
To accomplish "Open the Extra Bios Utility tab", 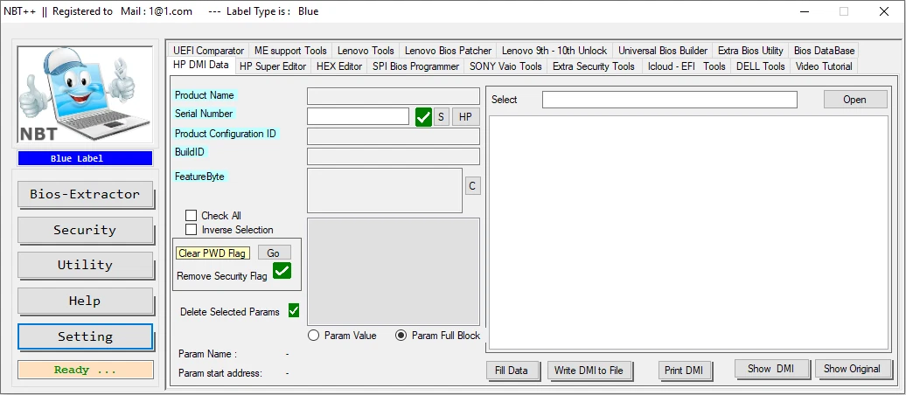I will click(x=750, y=50).
